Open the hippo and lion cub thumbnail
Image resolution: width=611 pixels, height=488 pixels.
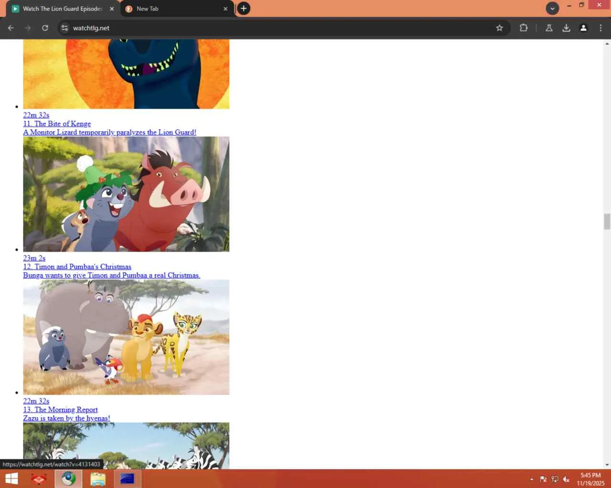point(126,337)
